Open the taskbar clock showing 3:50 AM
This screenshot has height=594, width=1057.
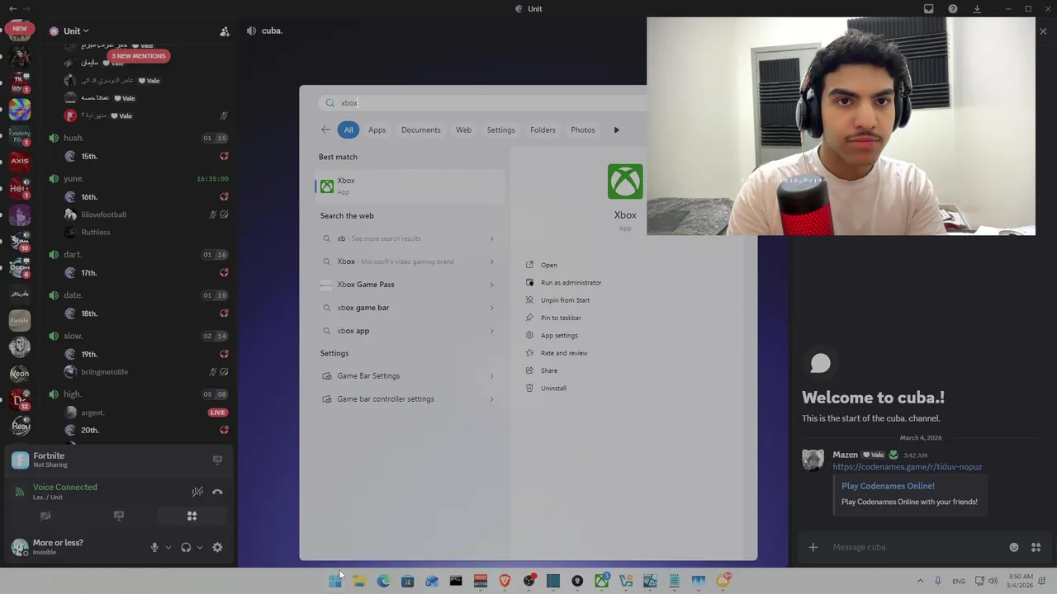coord(1021,581)
